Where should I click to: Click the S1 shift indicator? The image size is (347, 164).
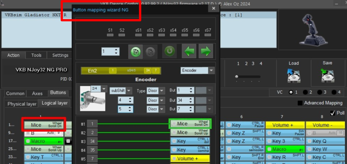110,35
